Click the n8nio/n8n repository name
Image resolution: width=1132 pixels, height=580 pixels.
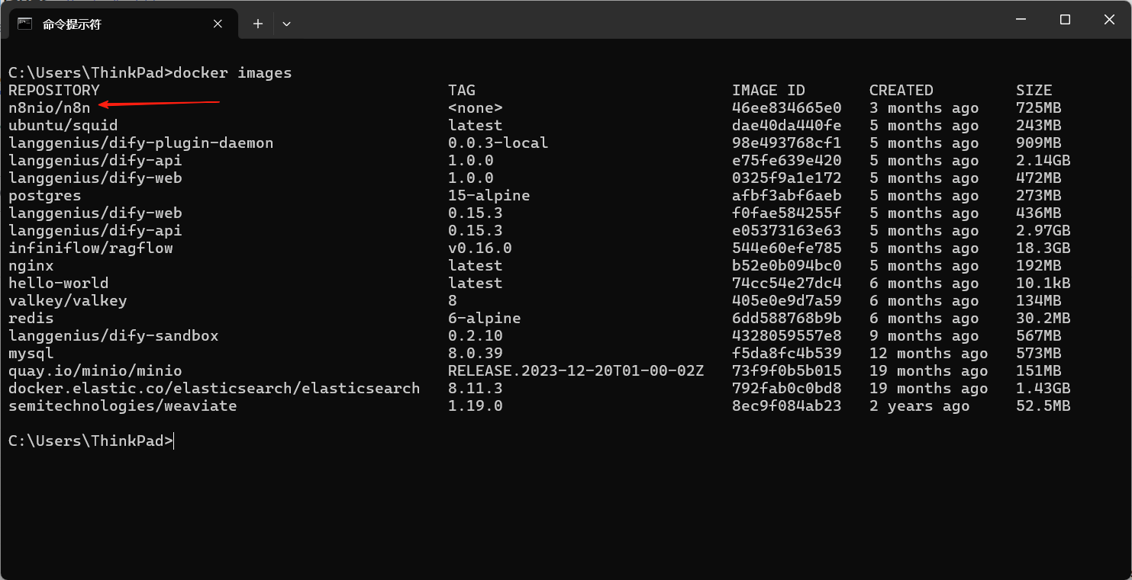click(50, 108)
